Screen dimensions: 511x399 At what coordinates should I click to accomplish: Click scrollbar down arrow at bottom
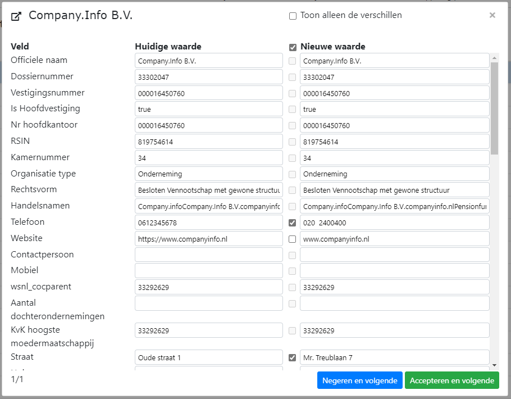[x=494, y=365]
